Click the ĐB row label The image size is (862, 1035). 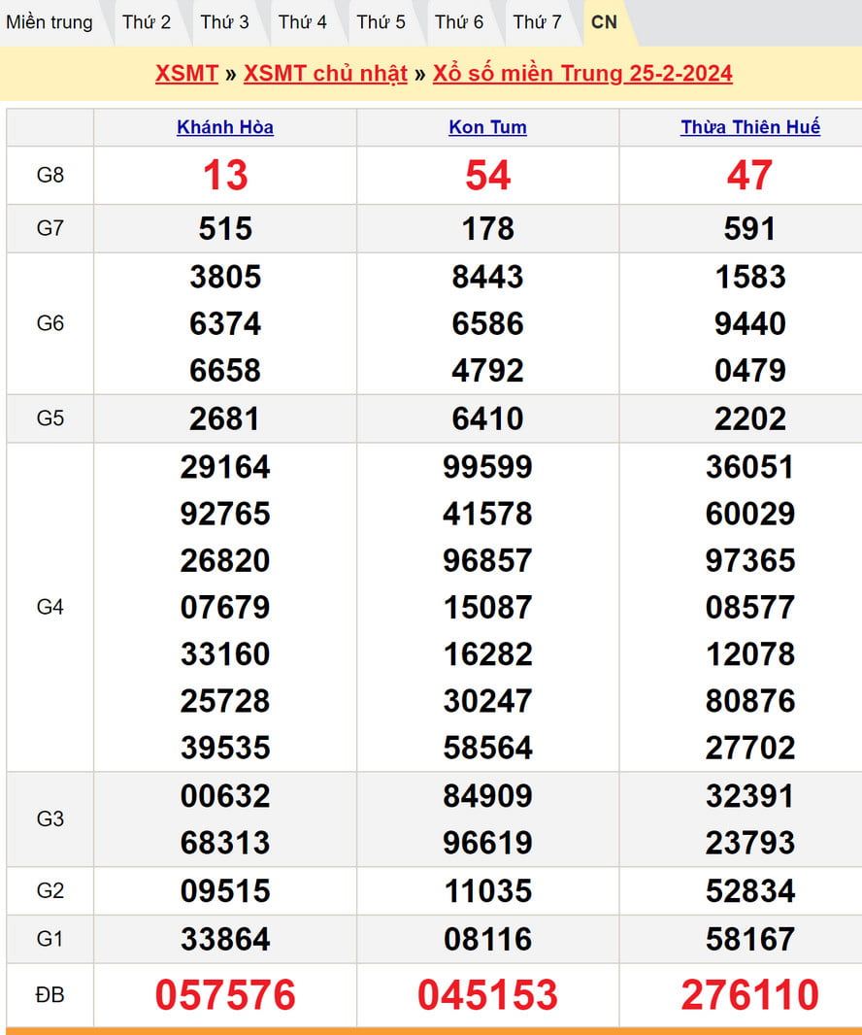click(x=50, y=995)
